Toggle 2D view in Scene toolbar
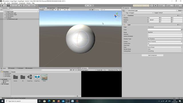 (x=53, y=10)
